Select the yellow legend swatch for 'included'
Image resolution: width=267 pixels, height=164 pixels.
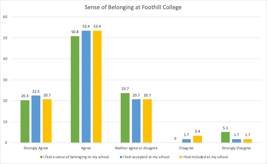point(180,157)
